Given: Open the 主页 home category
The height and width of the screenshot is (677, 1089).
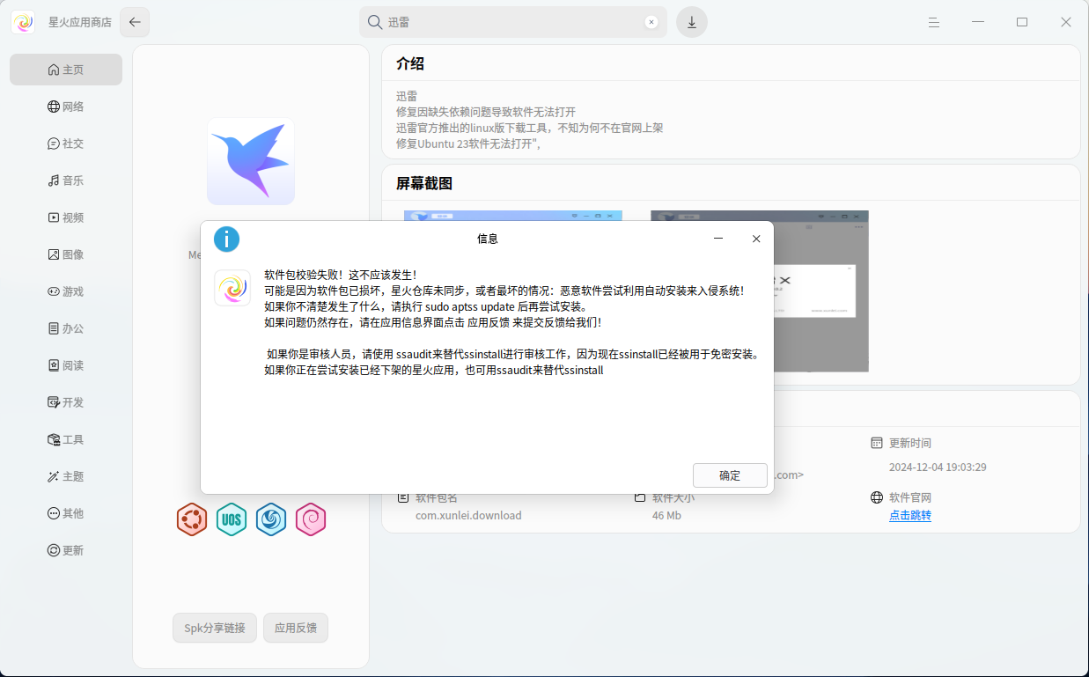Looking at the screenshot, I should [66, 70].
